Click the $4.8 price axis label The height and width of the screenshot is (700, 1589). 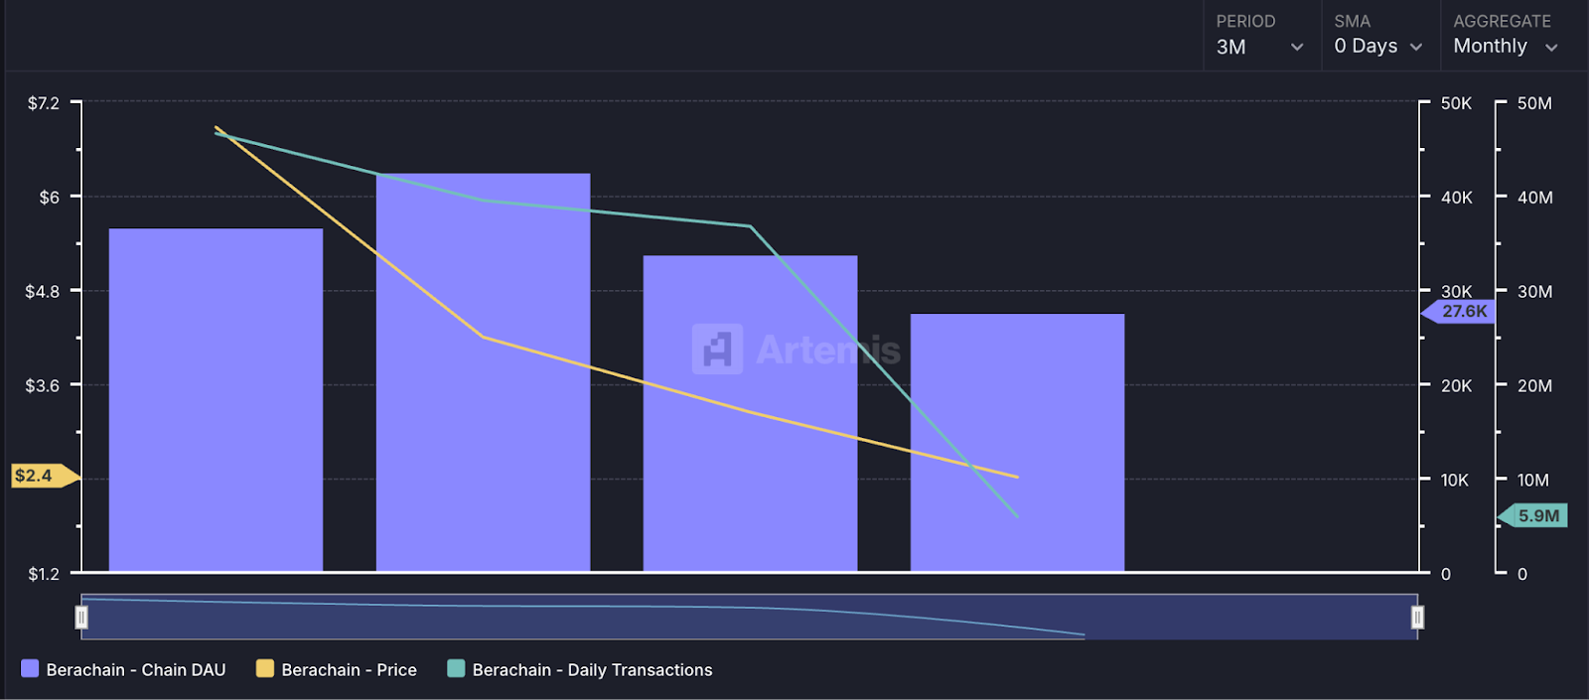(x=43, y=292)
